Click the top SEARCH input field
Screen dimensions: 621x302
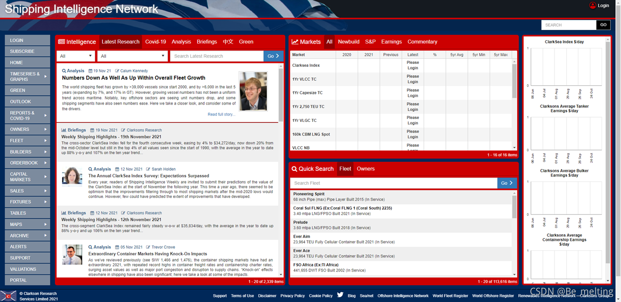point(569,25)
